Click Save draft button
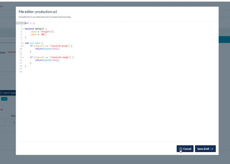 click(x=205, y=149)
